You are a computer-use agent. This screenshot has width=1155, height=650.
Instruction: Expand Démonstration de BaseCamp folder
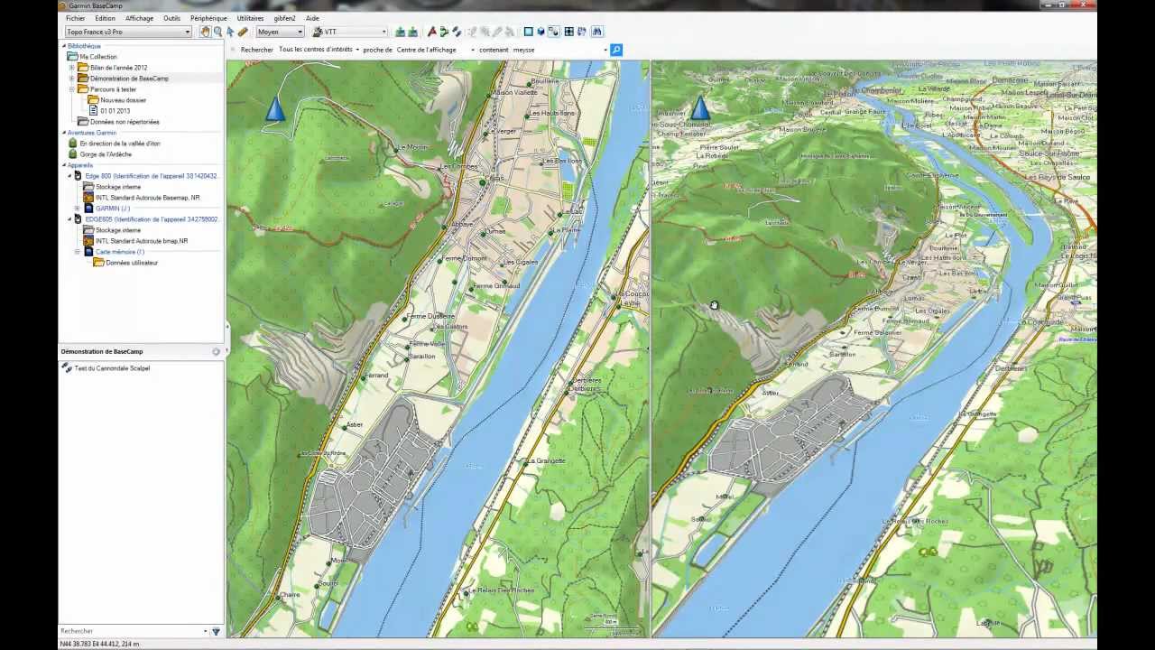coord(71,79)
